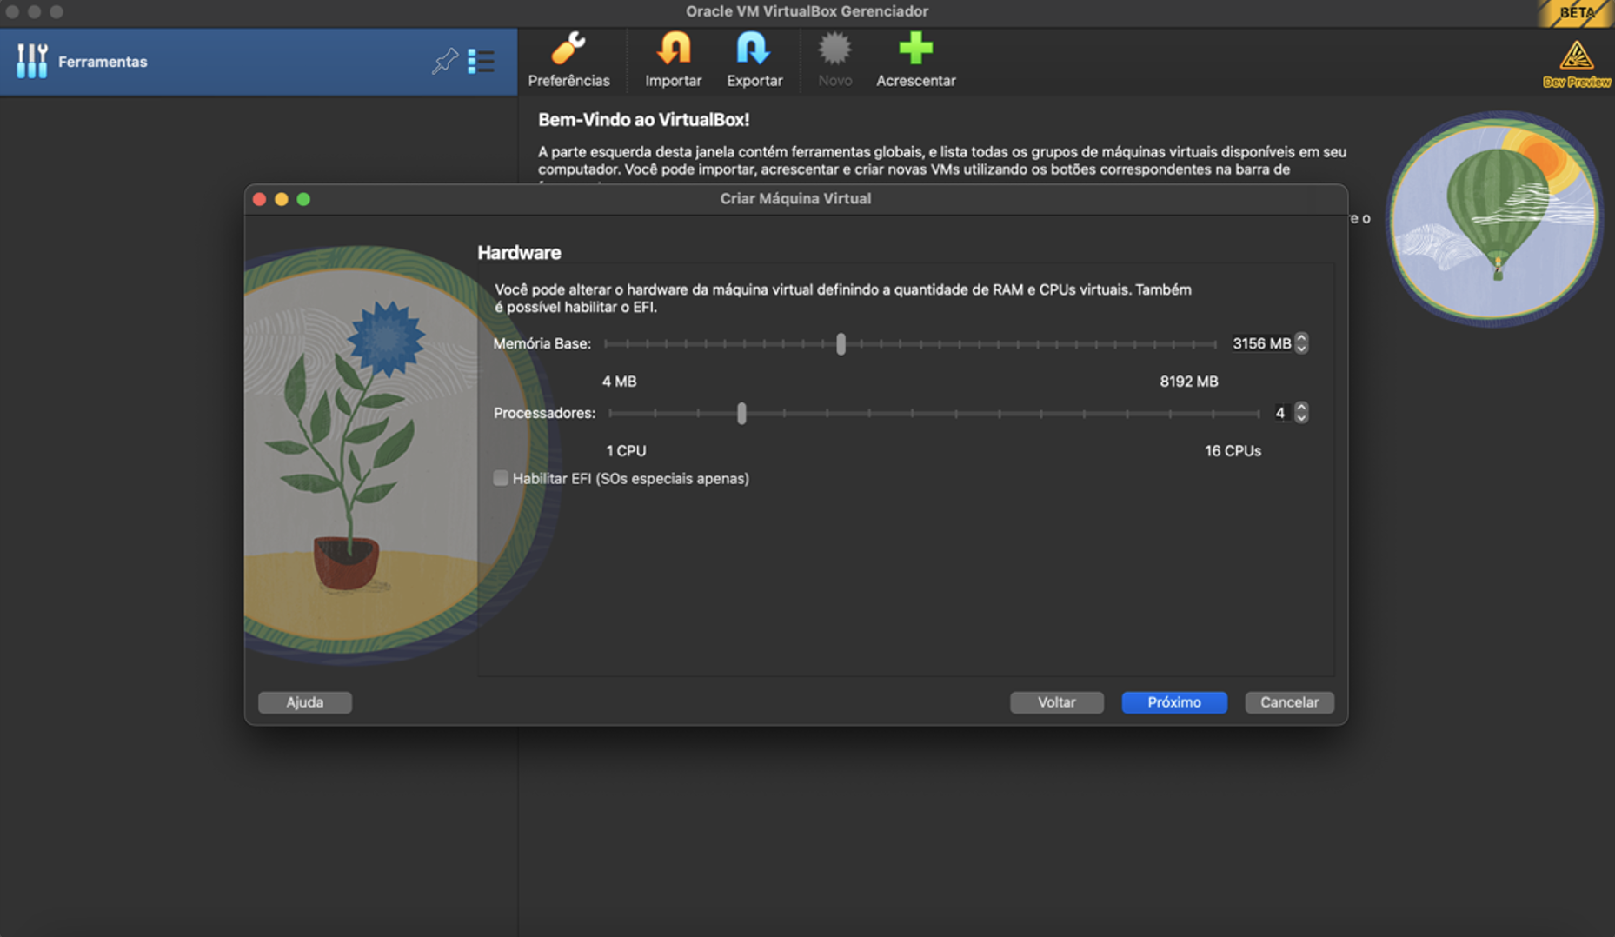Screen dimensions: 1615x937
Task: Select the Ferramentas sidebar item
Action: (258, 62)
